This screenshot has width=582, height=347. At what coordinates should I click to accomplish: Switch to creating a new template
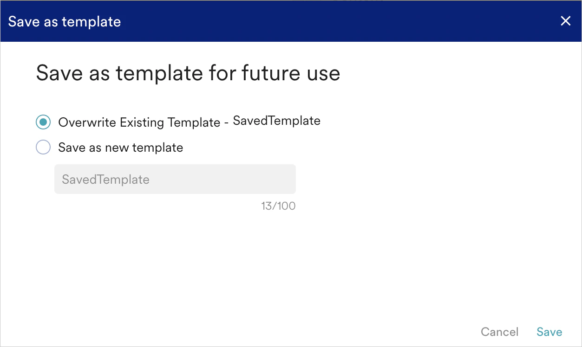tap(43, 147)
